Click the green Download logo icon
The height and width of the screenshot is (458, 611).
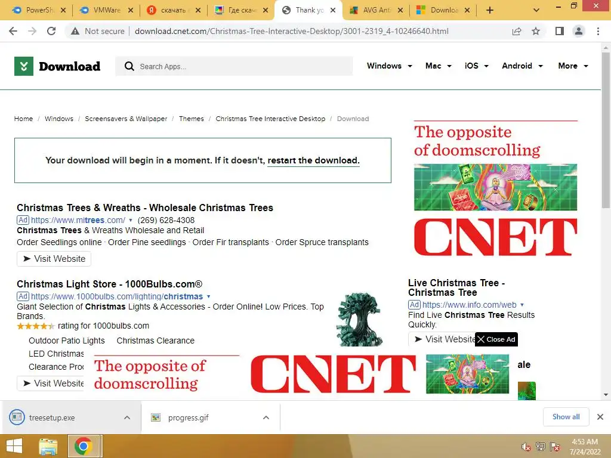point(24,66)
